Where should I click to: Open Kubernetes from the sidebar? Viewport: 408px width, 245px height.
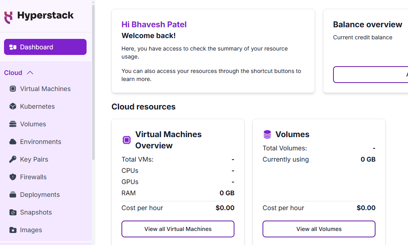(x=37, y=107)
